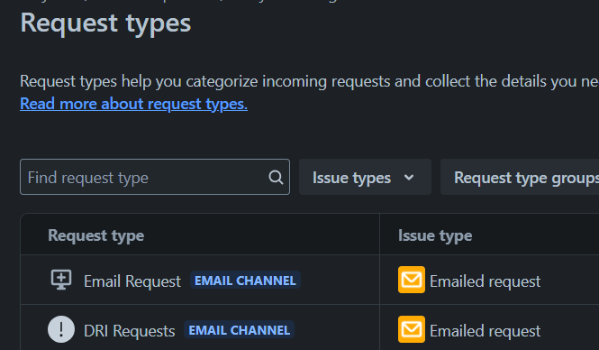This screenshot has height=350, width=599.
Task: Open the Email Request request type
Action: [x=132, y=281]
